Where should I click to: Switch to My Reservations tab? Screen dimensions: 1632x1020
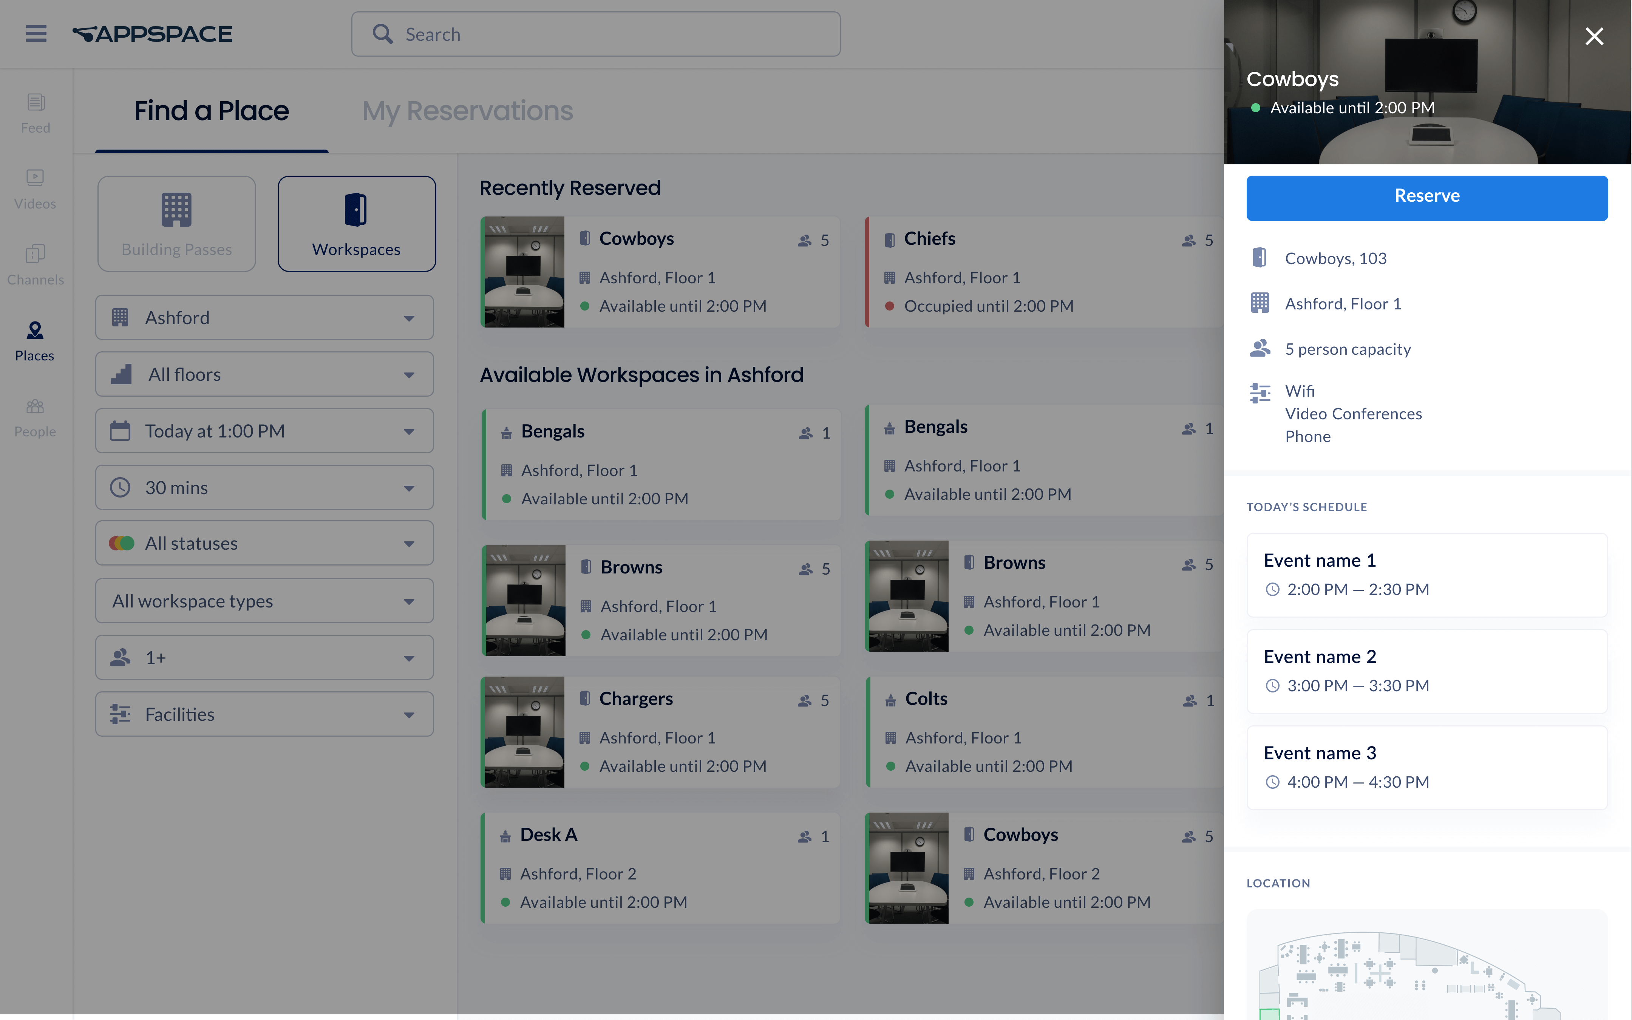pyautogui.click(x=467, y=111)
